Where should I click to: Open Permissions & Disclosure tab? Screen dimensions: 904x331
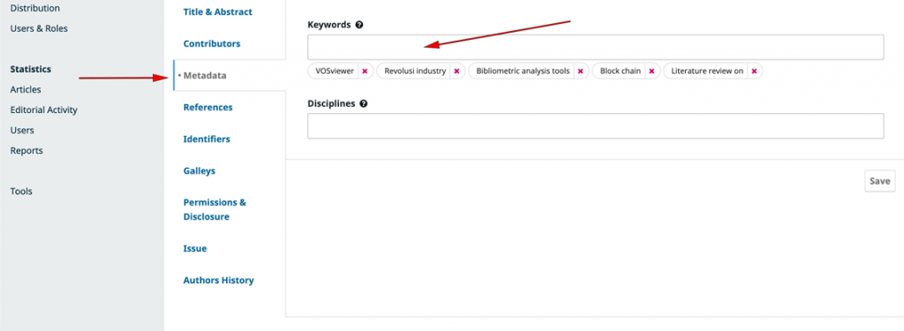click(x=215, y=210)
